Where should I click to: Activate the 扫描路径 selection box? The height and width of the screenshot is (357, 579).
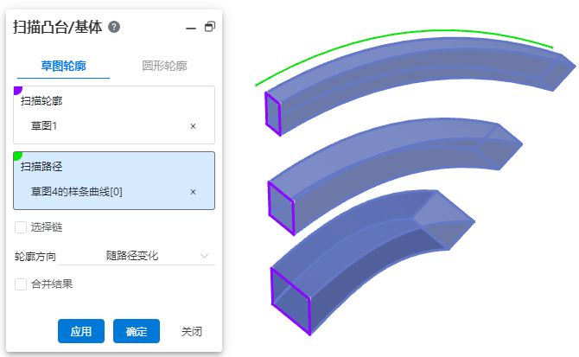[x=114, y=181]
